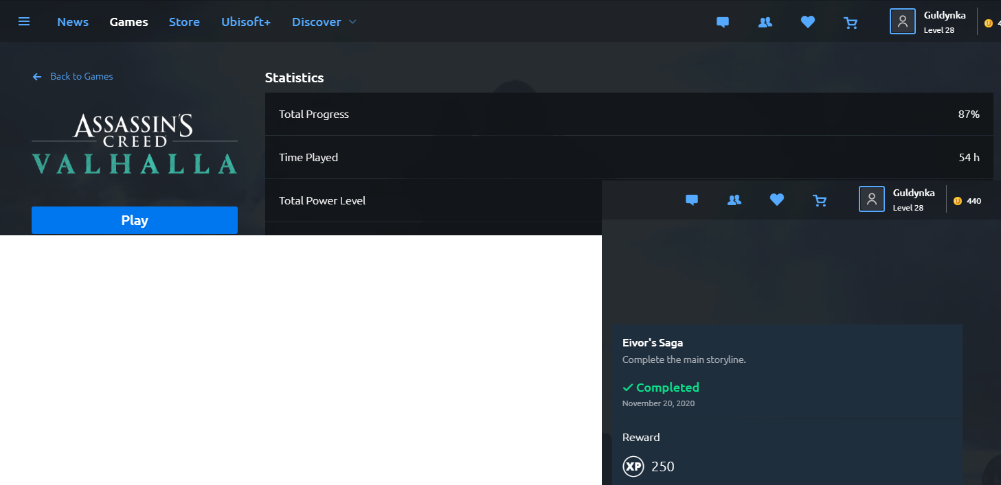Expand the Discover dropdown chevron
1001x485 pixels.
click(352, 22)
